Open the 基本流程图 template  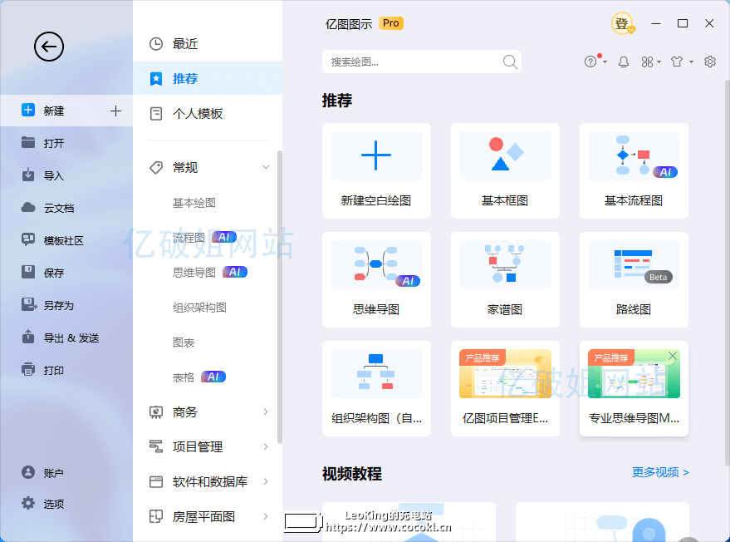pos(634,171)
